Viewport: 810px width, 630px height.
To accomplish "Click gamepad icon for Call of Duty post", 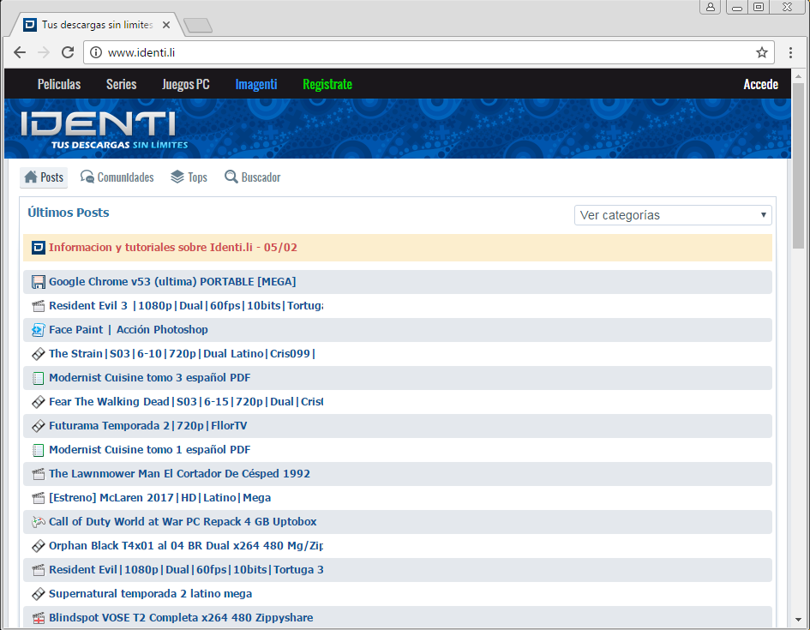I will pyautogui.click(x=39, y=522).
